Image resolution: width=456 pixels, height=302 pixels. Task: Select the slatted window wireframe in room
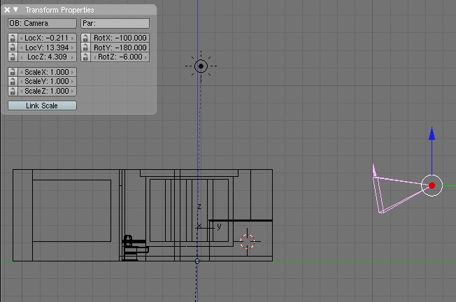click(x=189, y=210)
